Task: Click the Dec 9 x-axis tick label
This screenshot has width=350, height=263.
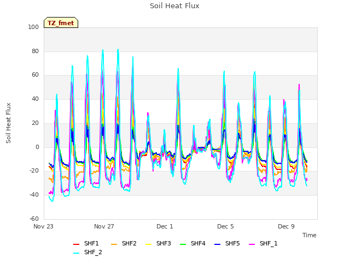Action: [x=286, y=226]
